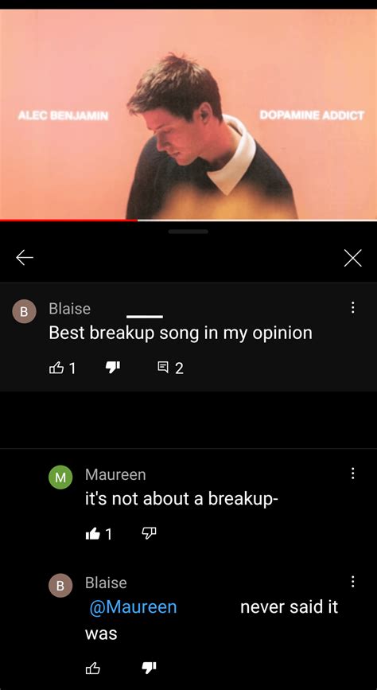Tap Maureen's green M avatar
This screenshot has width=377, height=690.
(60, 477)
